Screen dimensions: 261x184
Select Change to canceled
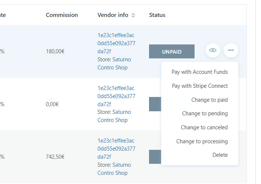(x=204, y=127)
